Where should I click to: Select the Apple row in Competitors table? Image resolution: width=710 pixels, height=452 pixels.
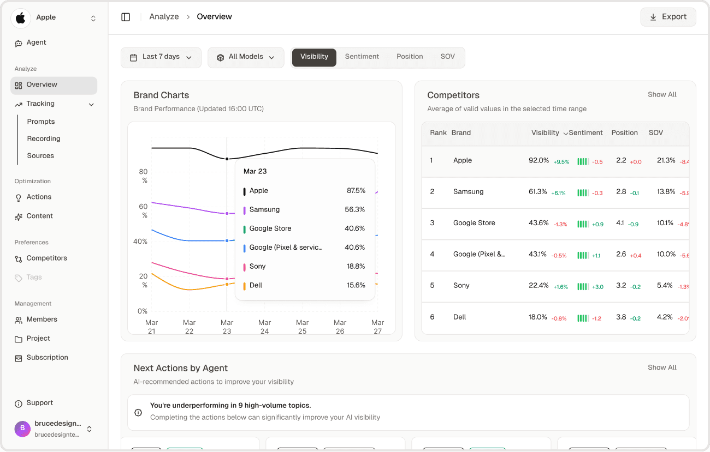click(555, 161)
